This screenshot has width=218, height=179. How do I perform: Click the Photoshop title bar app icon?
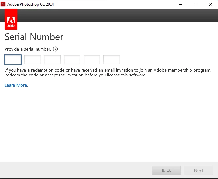[x=3, y=4]
